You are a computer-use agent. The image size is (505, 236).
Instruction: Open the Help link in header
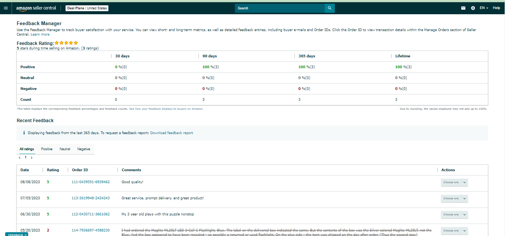pyautogui.click(x=496, y=8)
